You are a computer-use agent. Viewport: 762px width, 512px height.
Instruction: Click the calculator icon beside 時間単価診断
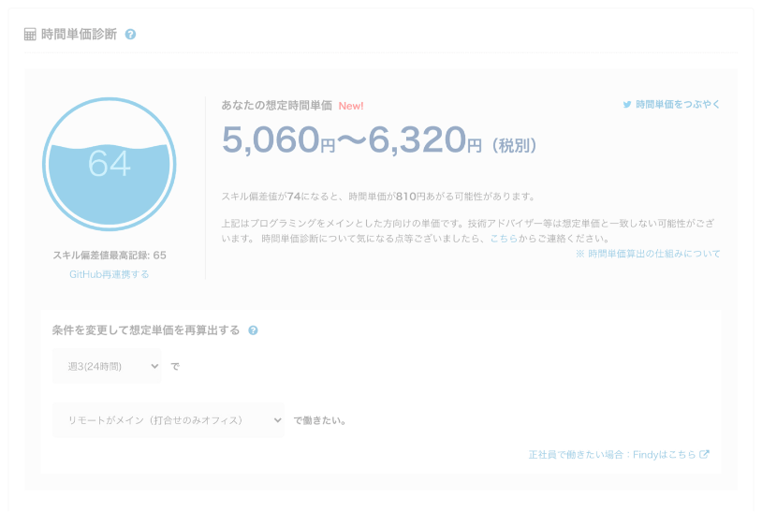pyautogui.click(x=30, y=35)
